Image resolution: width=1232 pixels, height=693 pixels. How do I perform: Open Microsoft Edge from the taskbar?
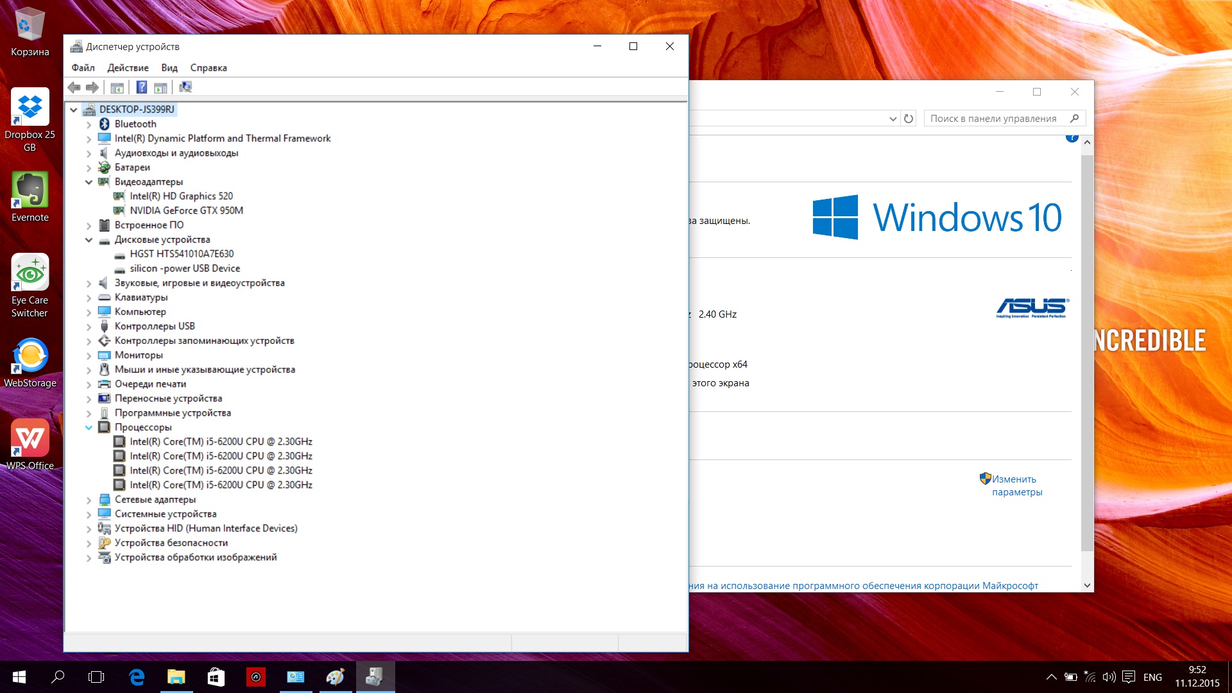[137, 677]
